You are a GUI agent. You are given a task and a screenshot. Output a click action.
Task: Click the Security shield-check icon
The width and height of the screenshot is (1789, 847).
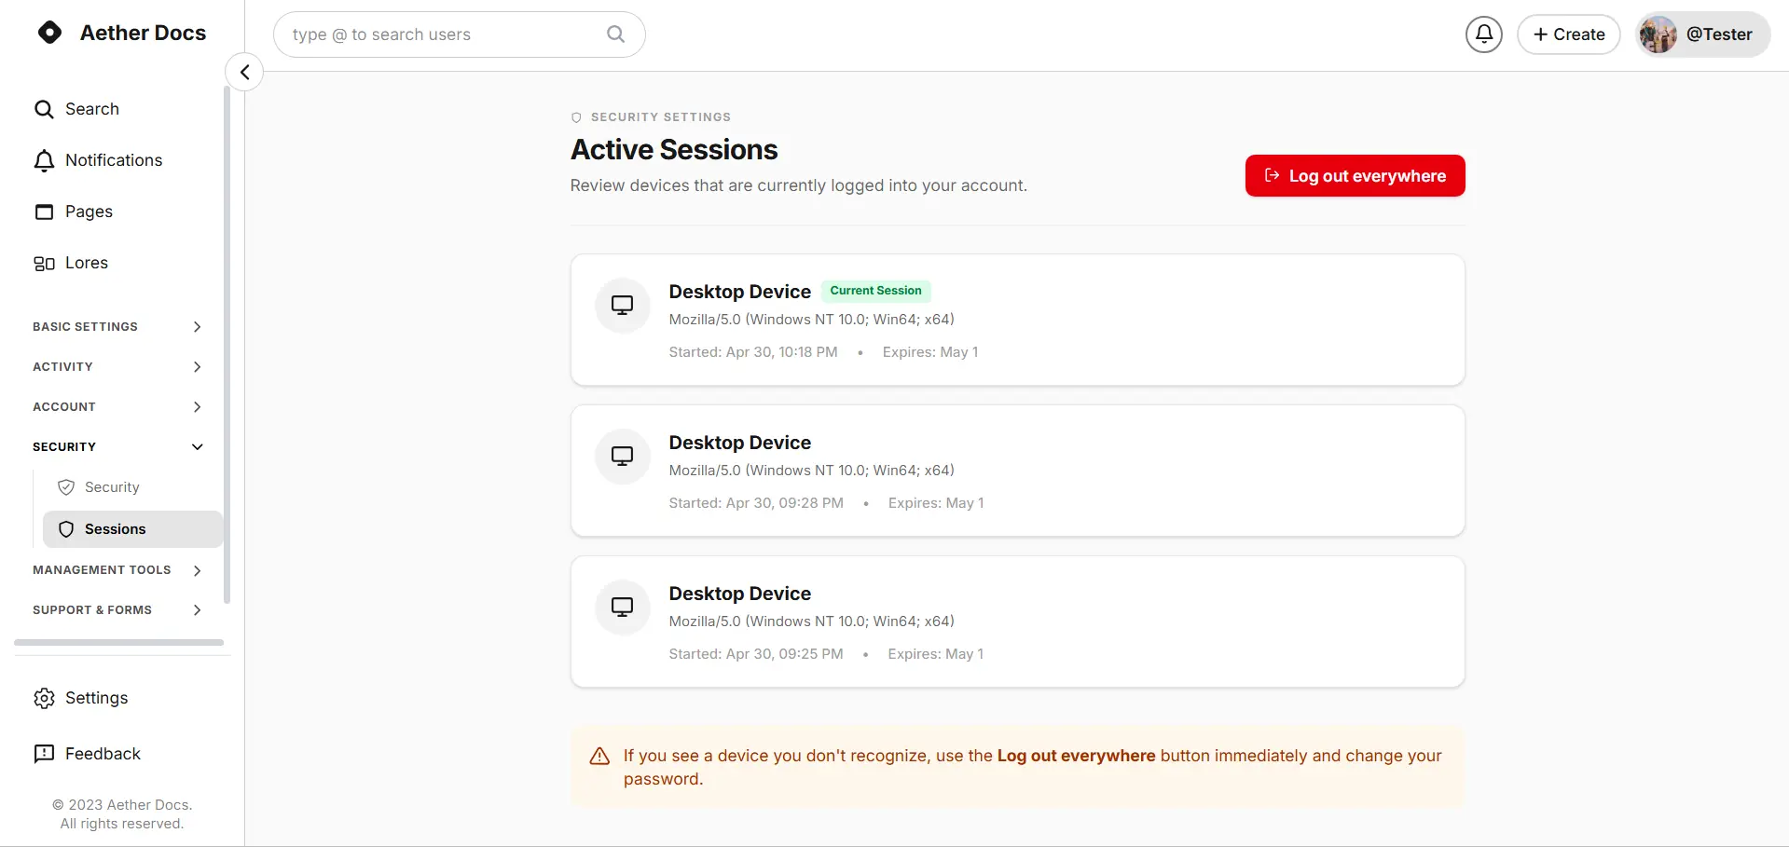66,487
